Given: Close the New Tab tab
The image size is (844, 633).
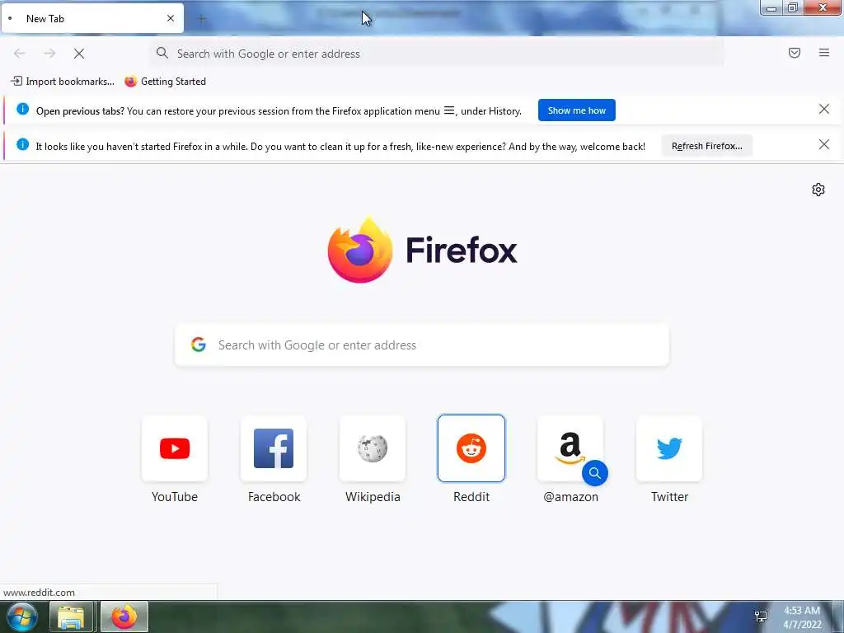Looking at the screenshot, I should (171, 18).
